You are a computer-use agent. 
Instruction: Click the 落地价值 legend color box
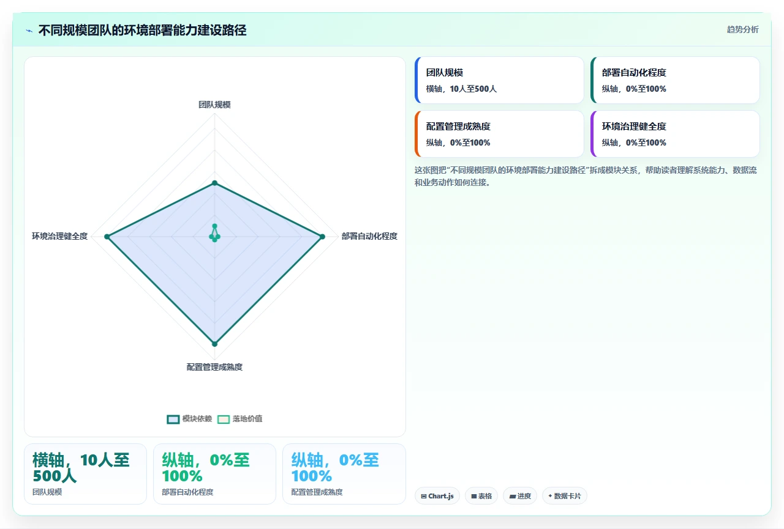tap(224, 419)
